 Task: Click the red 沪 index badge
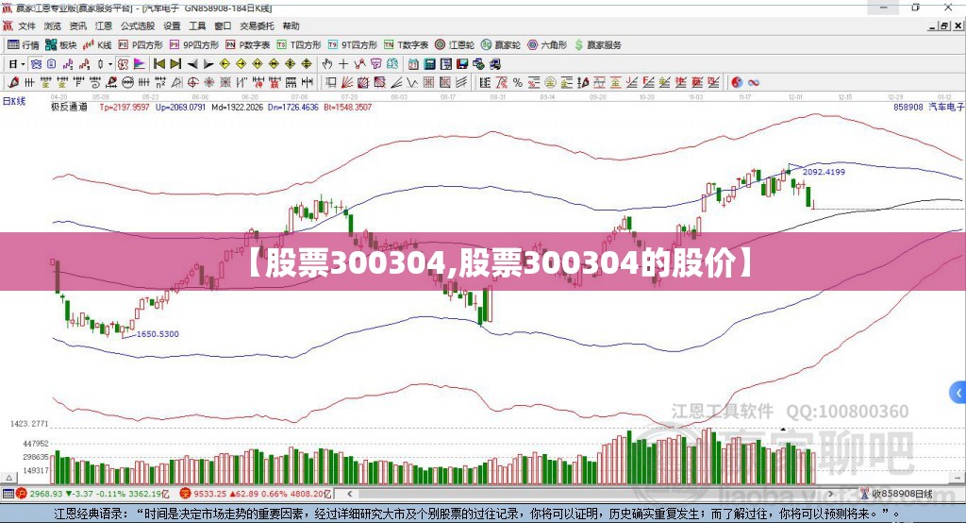click(x=22, y=494)
